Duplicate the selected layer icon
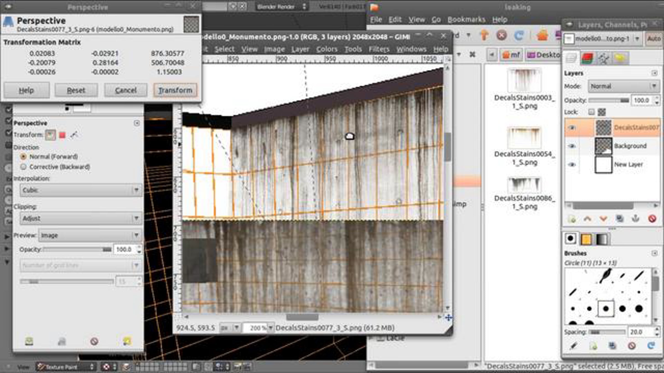Viewport: 664px width, 373px height. point(620,219)
